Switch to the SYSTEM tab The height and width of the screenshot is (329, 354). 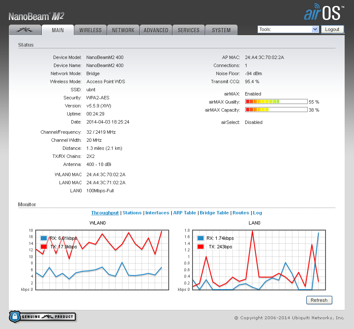[221, 30]
